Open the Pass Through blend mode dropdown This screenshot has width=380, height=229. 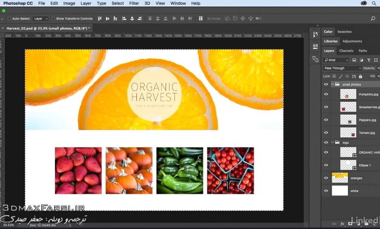tap(342, 68)
